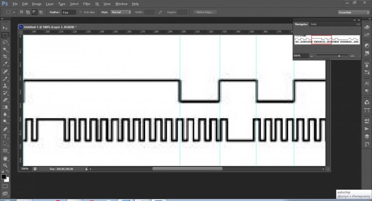
Task: Enable Add to selection mode
Action: click(x=28, y=12)
